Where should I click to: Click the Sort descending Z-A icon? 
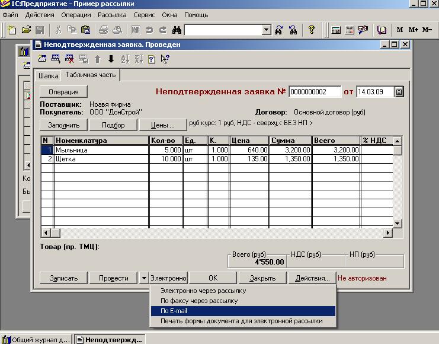coord(139,59)
